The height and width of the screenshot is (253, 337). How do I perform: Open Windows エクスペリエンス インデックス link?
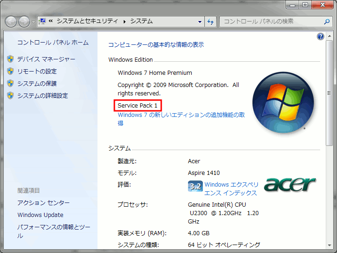(231, 188)
